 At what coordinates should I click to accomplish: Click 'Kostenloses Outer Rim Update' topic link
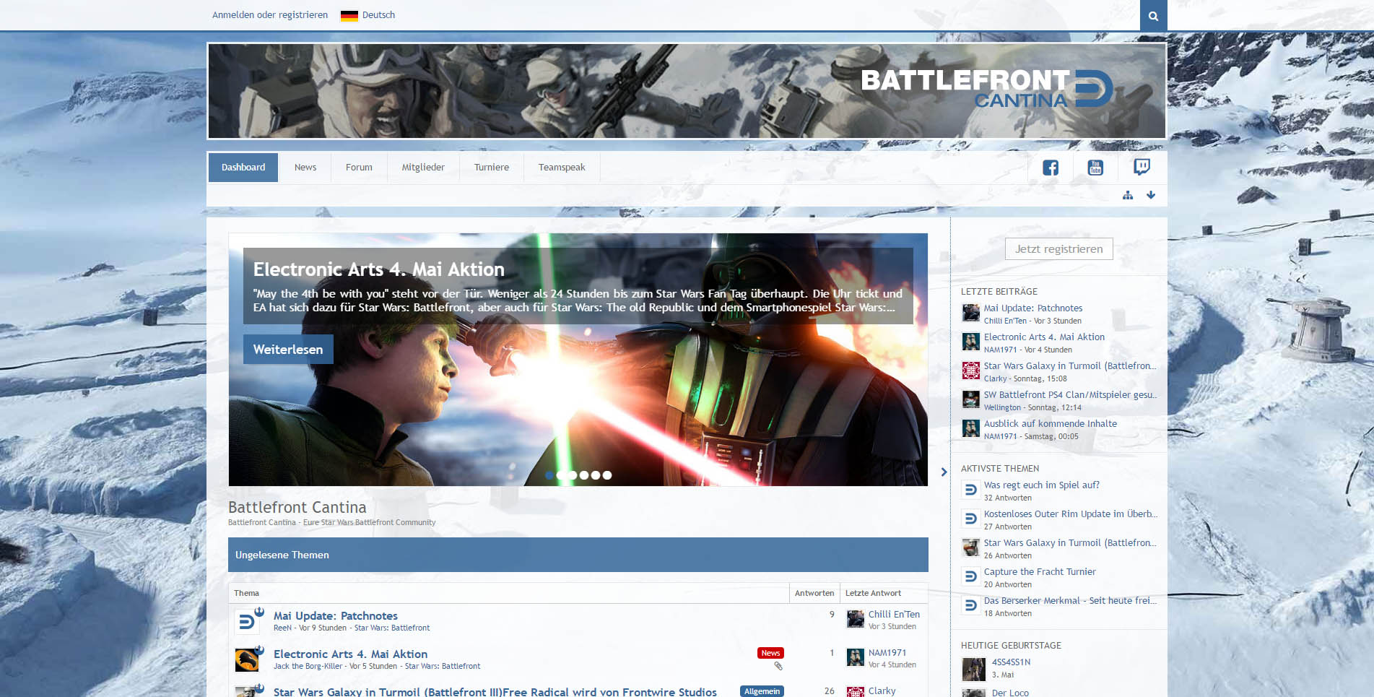tap(1070, 514)
